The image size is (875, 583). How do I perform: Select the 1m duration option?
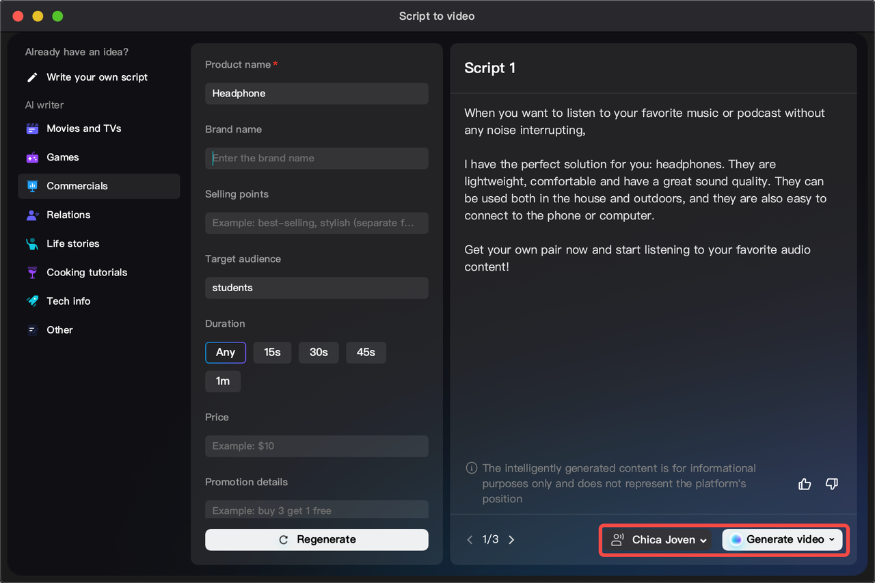coord(223,381)
